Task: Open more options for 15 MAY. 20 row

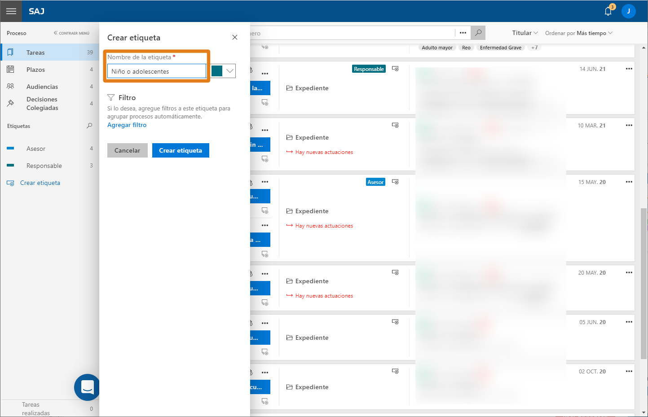Action: [x=629, y=182]
